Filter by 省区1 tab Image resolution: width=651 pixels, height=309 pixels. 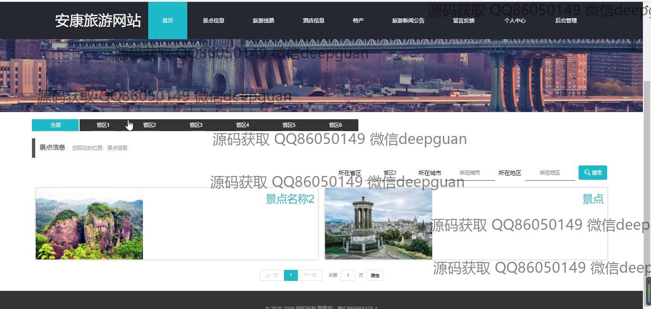[103, 125]
